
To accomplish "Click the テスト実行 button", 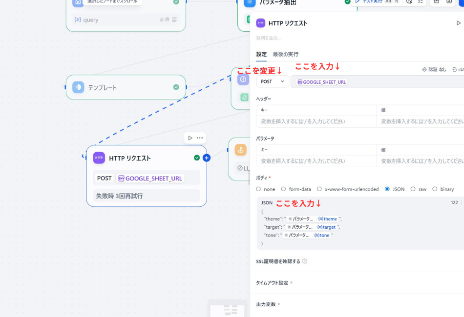I will pos(369,1).
